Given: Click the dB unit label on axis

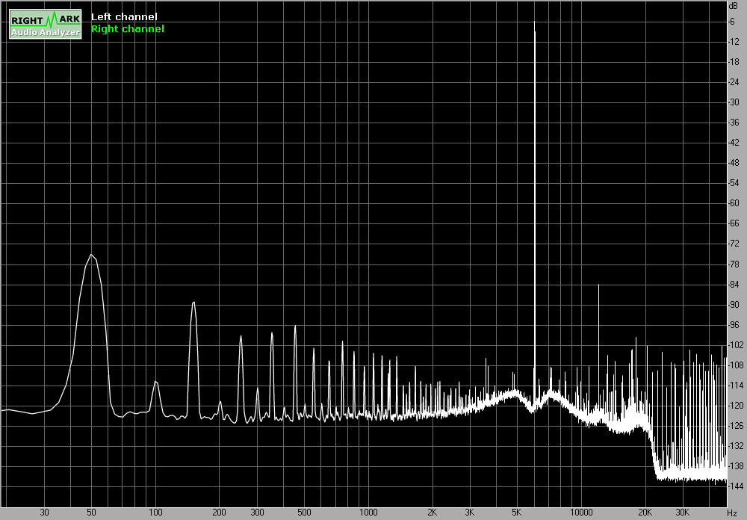Looking at the screenshot, I should click(734, 6).
